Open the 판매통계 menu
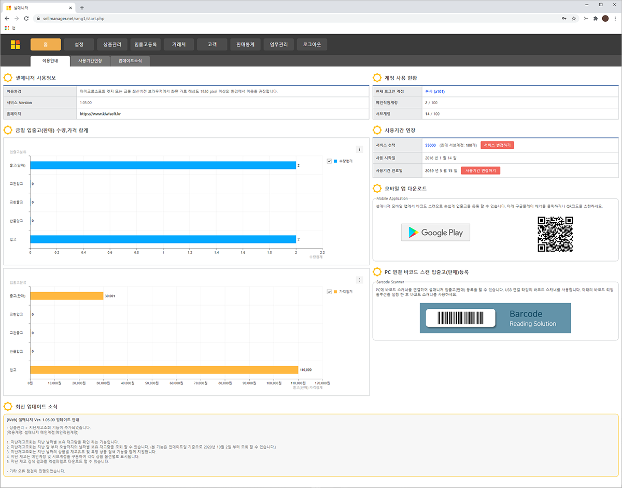 click(x=245, y=45)
